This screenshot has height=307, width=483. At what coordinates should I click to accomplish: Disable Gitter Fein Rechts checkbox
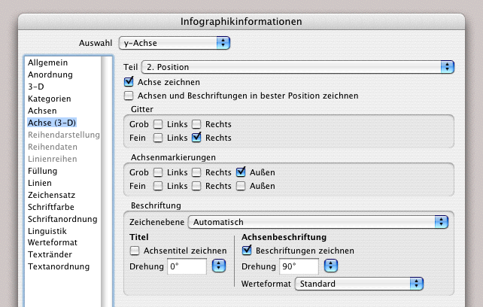click(196, 138)
